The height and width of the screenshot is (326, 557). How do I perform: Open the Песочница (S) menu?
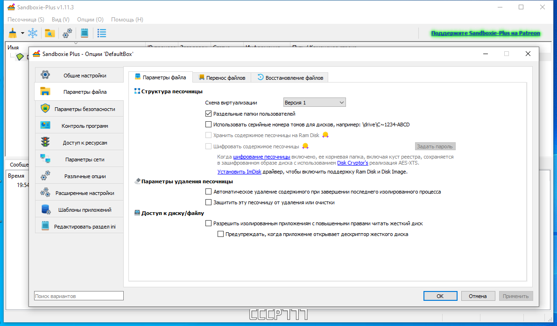[x=26, y=20]
